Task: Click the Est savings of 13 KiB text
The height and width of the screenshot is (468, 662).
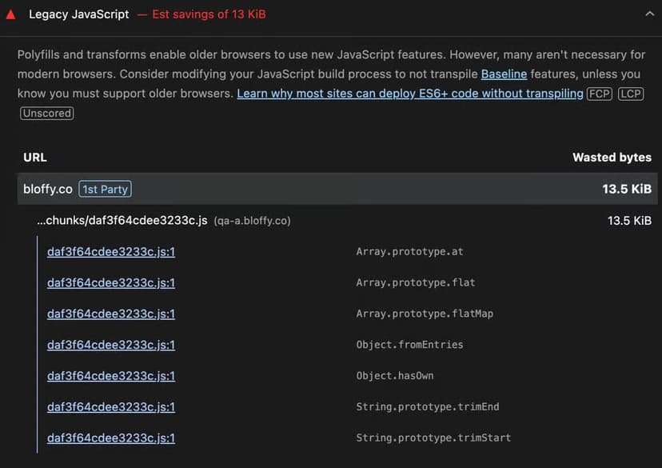Action: pos(209,14)
